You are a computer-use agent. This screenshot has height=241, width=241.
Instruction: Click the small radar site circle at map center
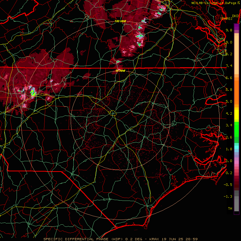click(113, 113)
